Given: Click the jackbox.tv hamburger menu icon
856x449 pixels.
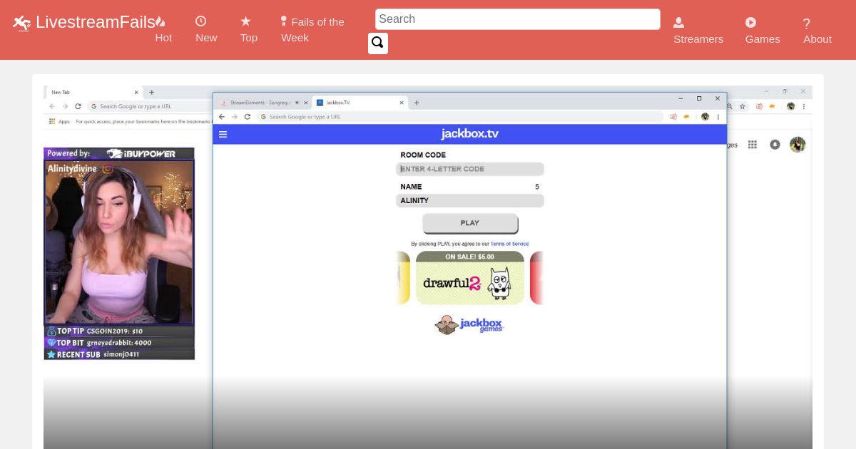Looking at the screenshot, I should (x=223, y=134).
